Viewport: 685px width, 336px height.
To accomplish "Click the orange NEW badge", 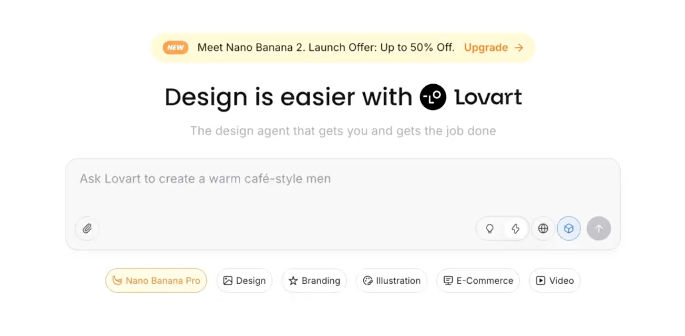I will point(176,48).
